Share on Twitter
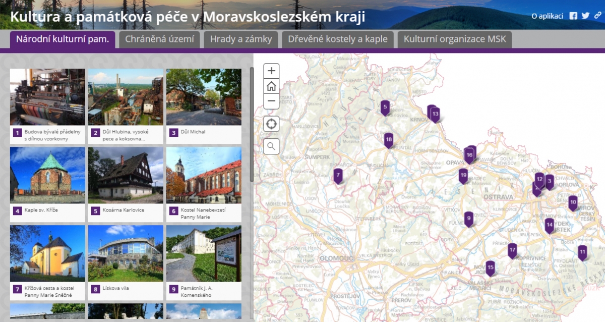The image size is (605, 322). [585, 16]
